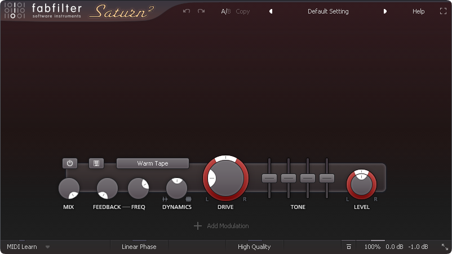Open the MIDI Learn dropdown arrow
The height and width of the screenshot is (254, 452).
47,247
